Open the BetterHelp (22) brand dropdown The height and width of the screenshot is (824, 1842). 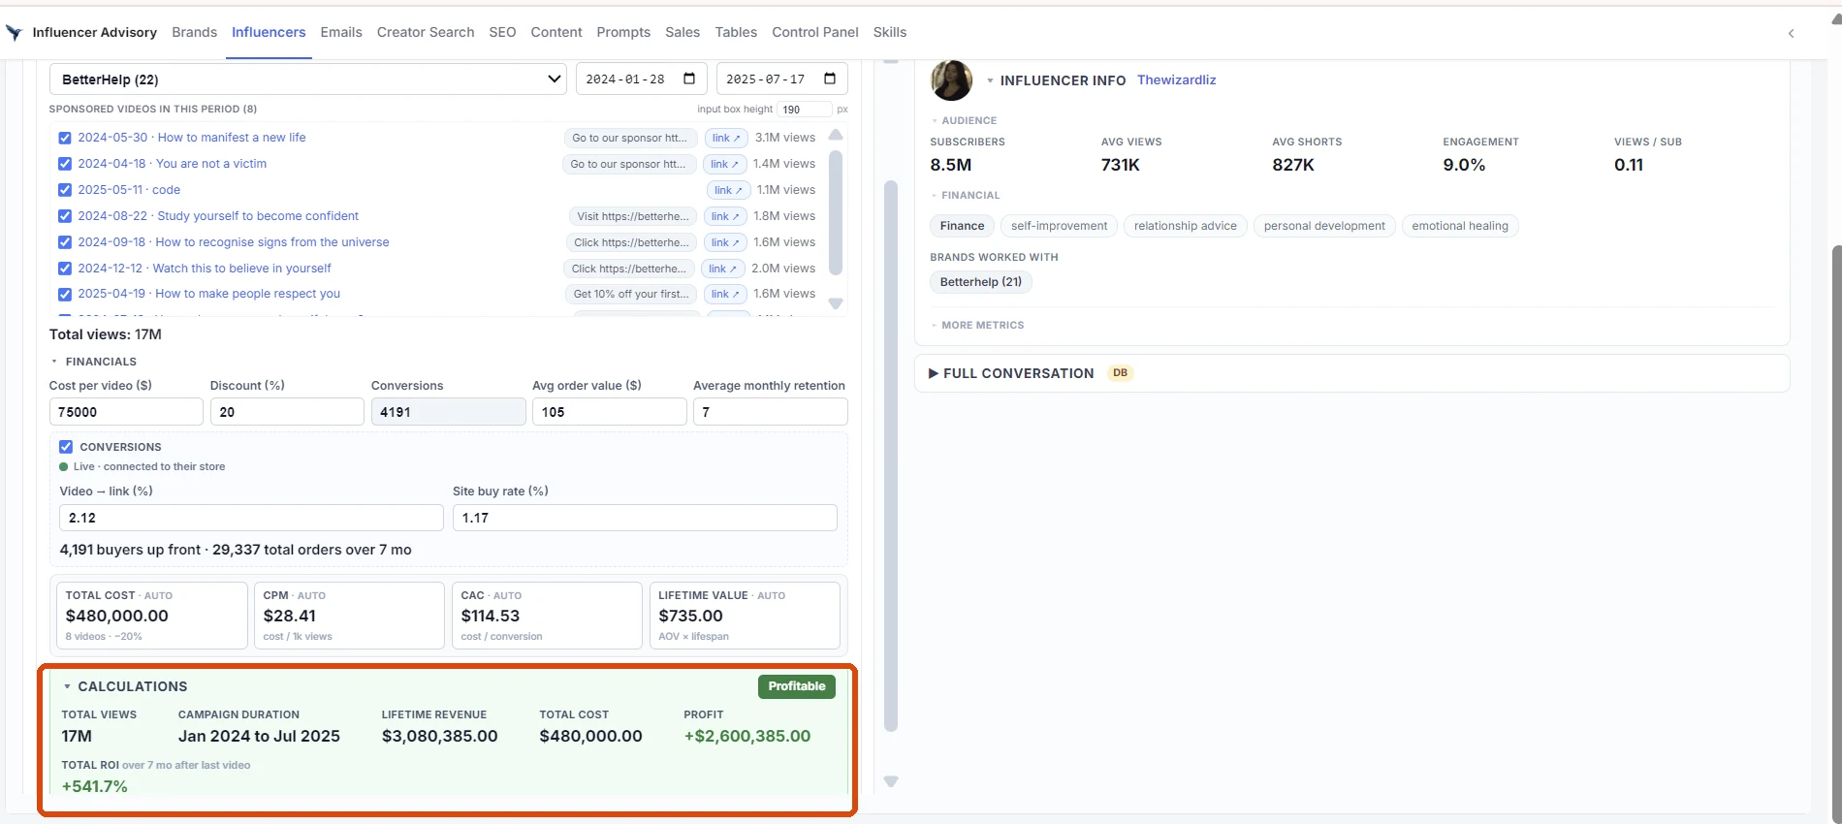click(x=308, y=79)
